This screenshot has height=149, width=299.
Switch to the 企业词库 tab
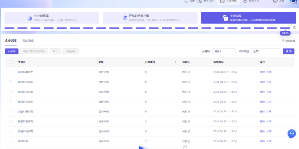11,41
